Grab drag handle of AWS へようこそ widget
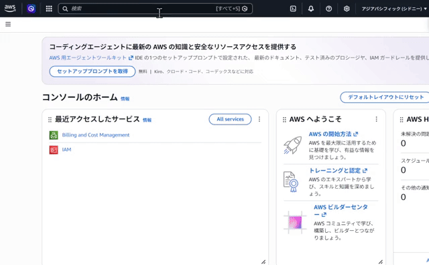The width and height of the screenshot is (429, 265). 284,120
